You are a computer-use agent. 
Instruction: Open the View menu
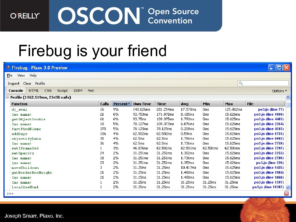click(21, 75)
